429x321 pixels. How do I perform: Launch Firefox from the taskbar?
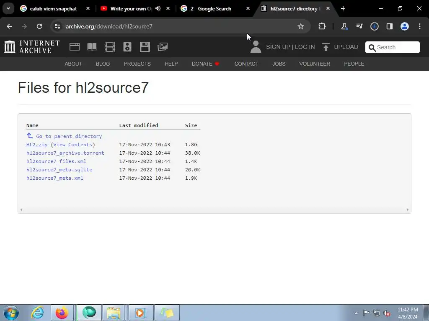click(x=62, y=313)
